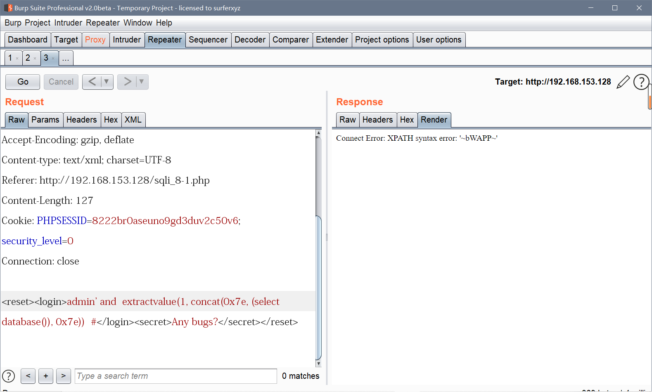Screen dimensions: 652x392
Task: Click the Cancel button
Action: click(61, 82)
